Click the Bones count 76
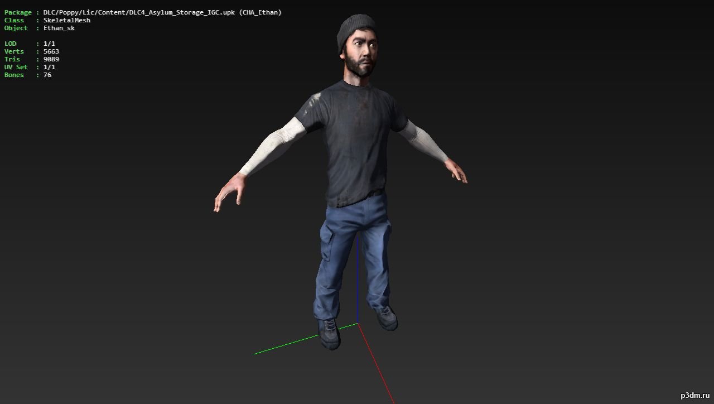This screenshot has width=714, height=404. click(47, 75)
